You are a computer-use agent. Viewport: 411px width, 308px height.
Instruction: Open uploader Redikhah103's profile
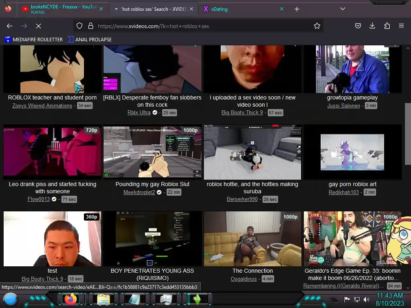(344, 192)
